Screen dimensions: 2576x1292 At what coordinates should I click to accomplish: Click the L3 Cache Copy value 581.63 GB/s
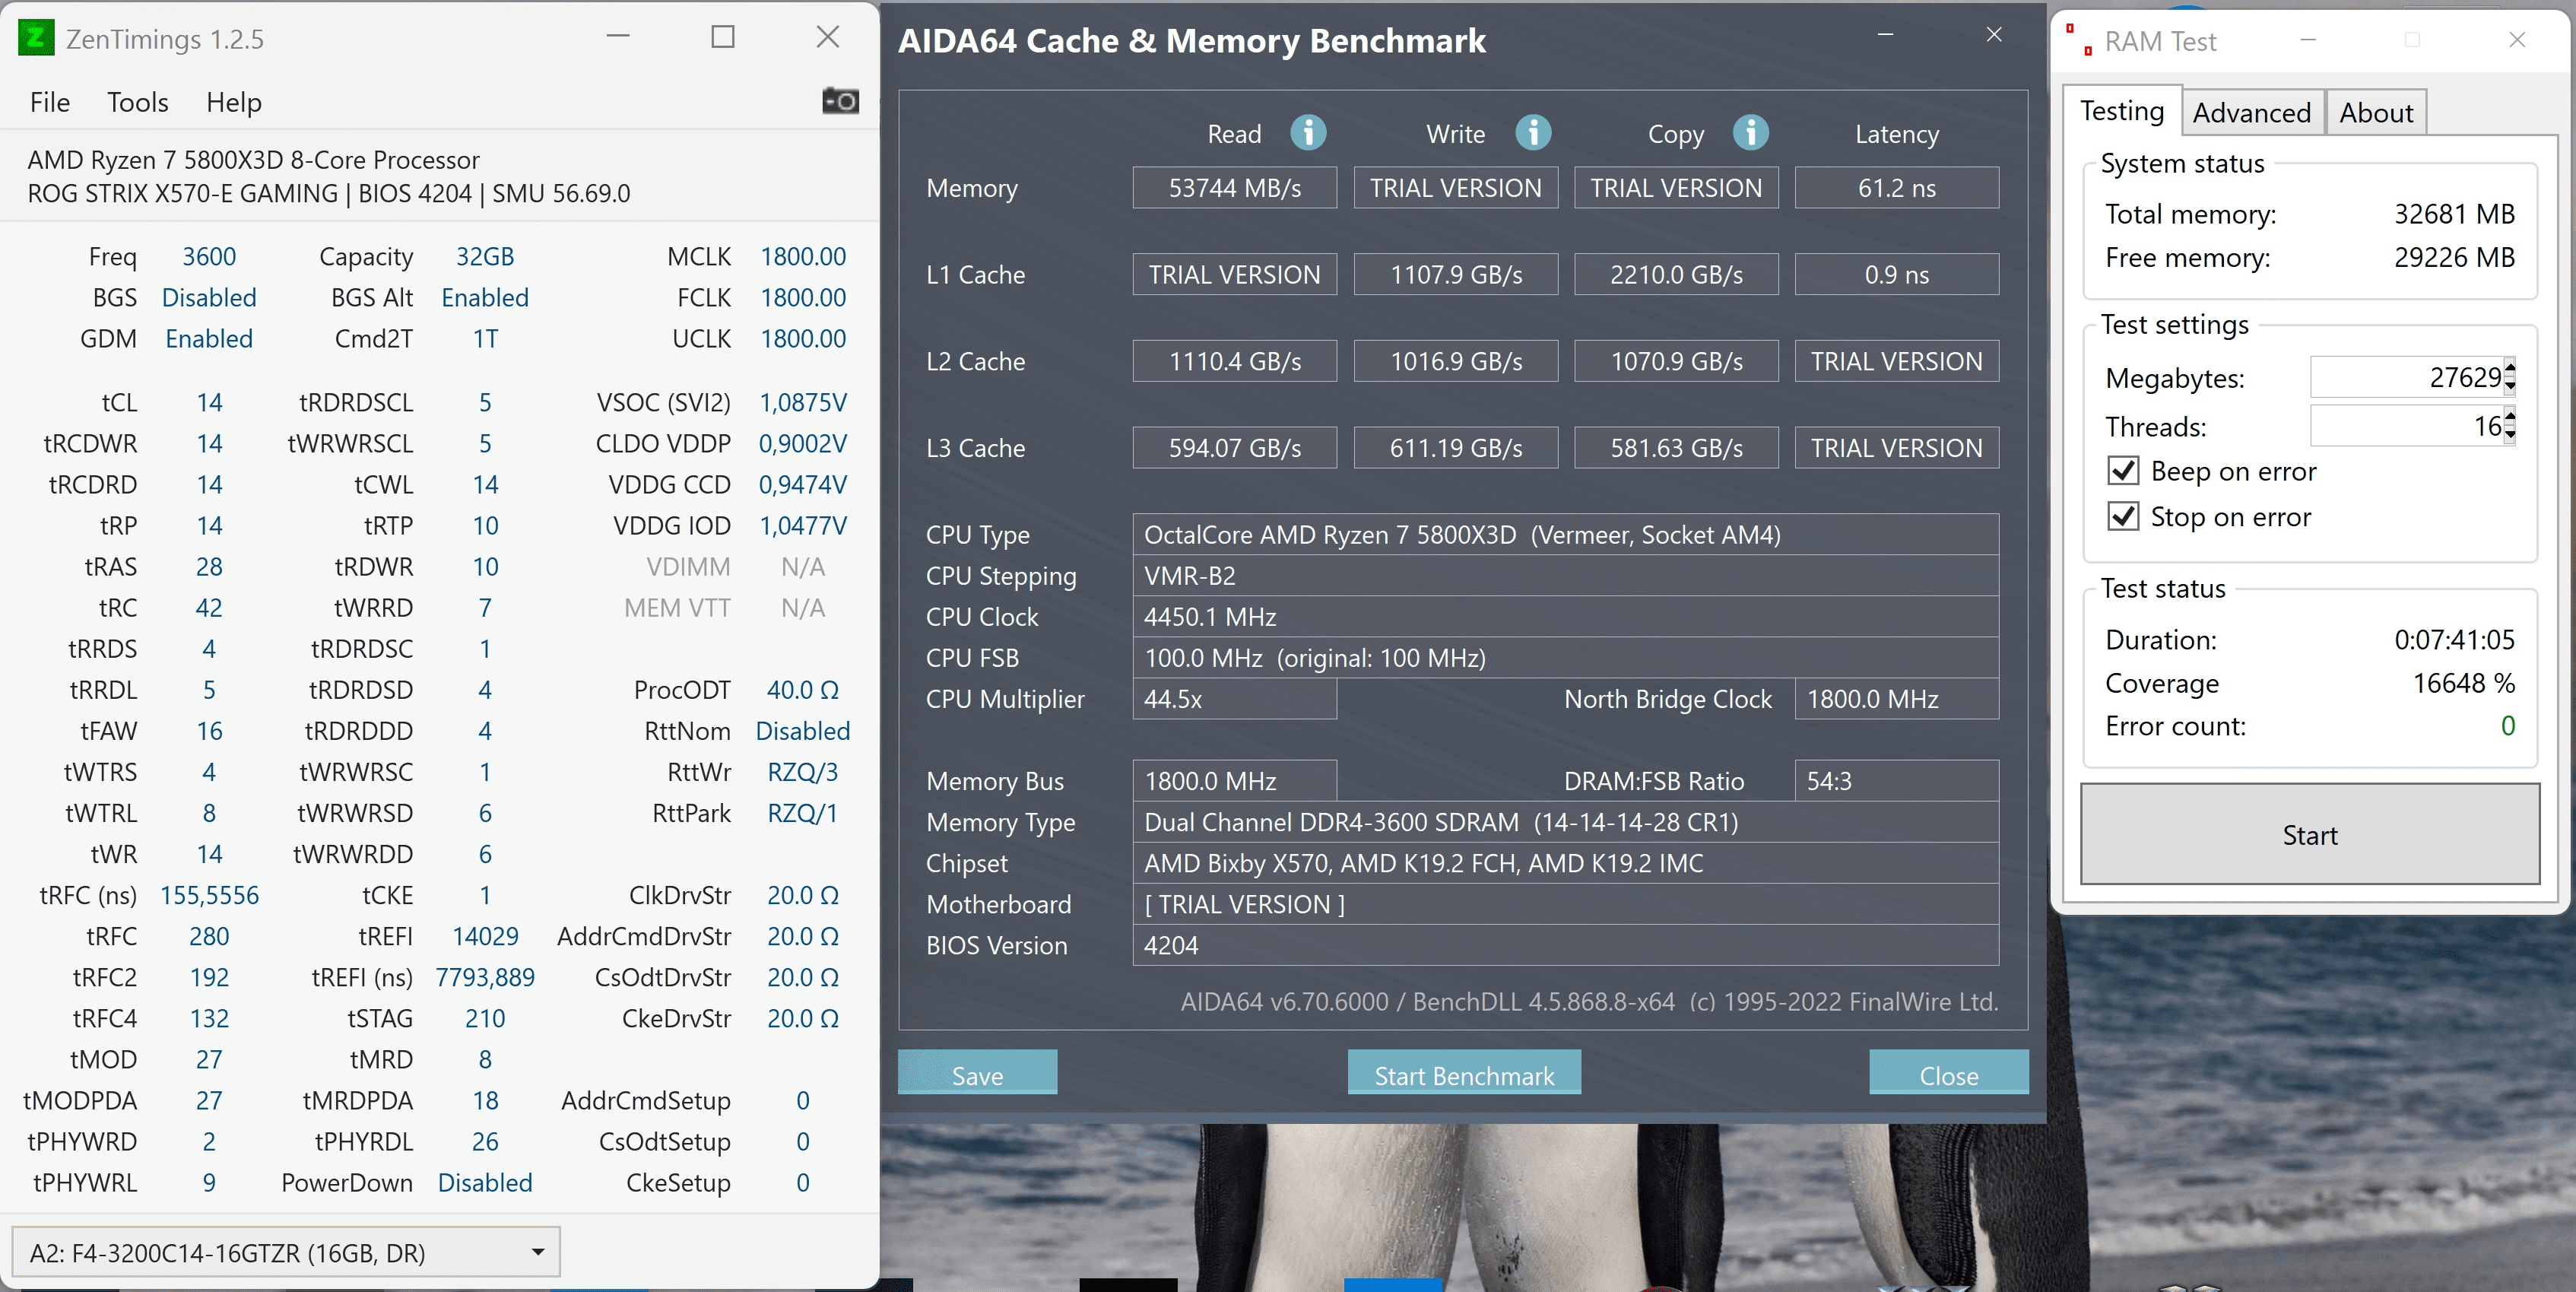point(1676,448)
